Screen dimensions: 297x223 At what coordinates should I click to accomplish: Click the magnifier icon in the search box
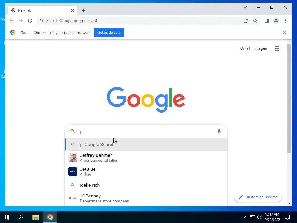click(x=73, y=131)
